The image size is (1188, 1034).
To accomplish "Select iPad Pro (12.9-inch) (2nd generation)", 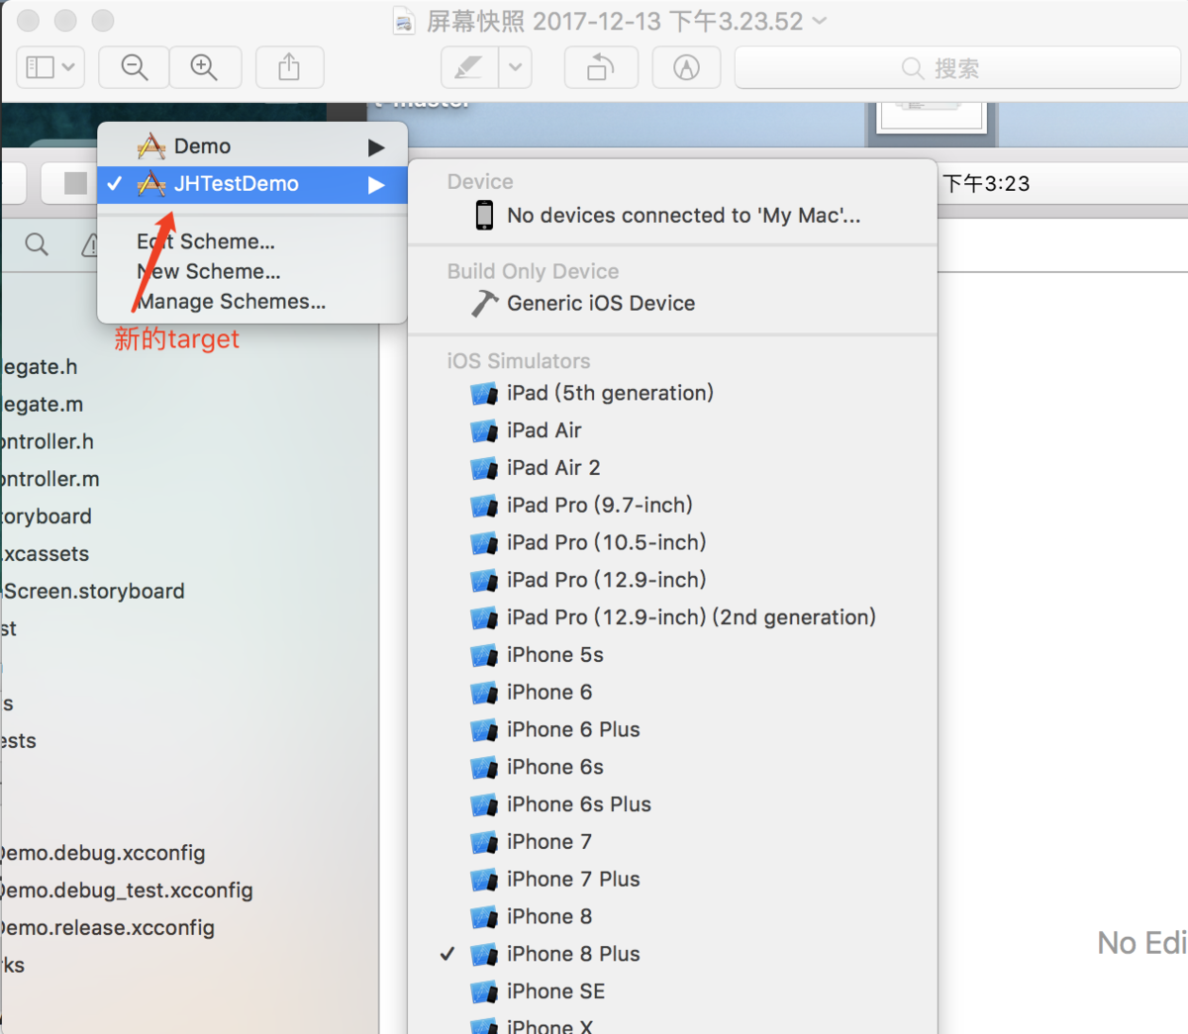I will click(x=672, y=617).
